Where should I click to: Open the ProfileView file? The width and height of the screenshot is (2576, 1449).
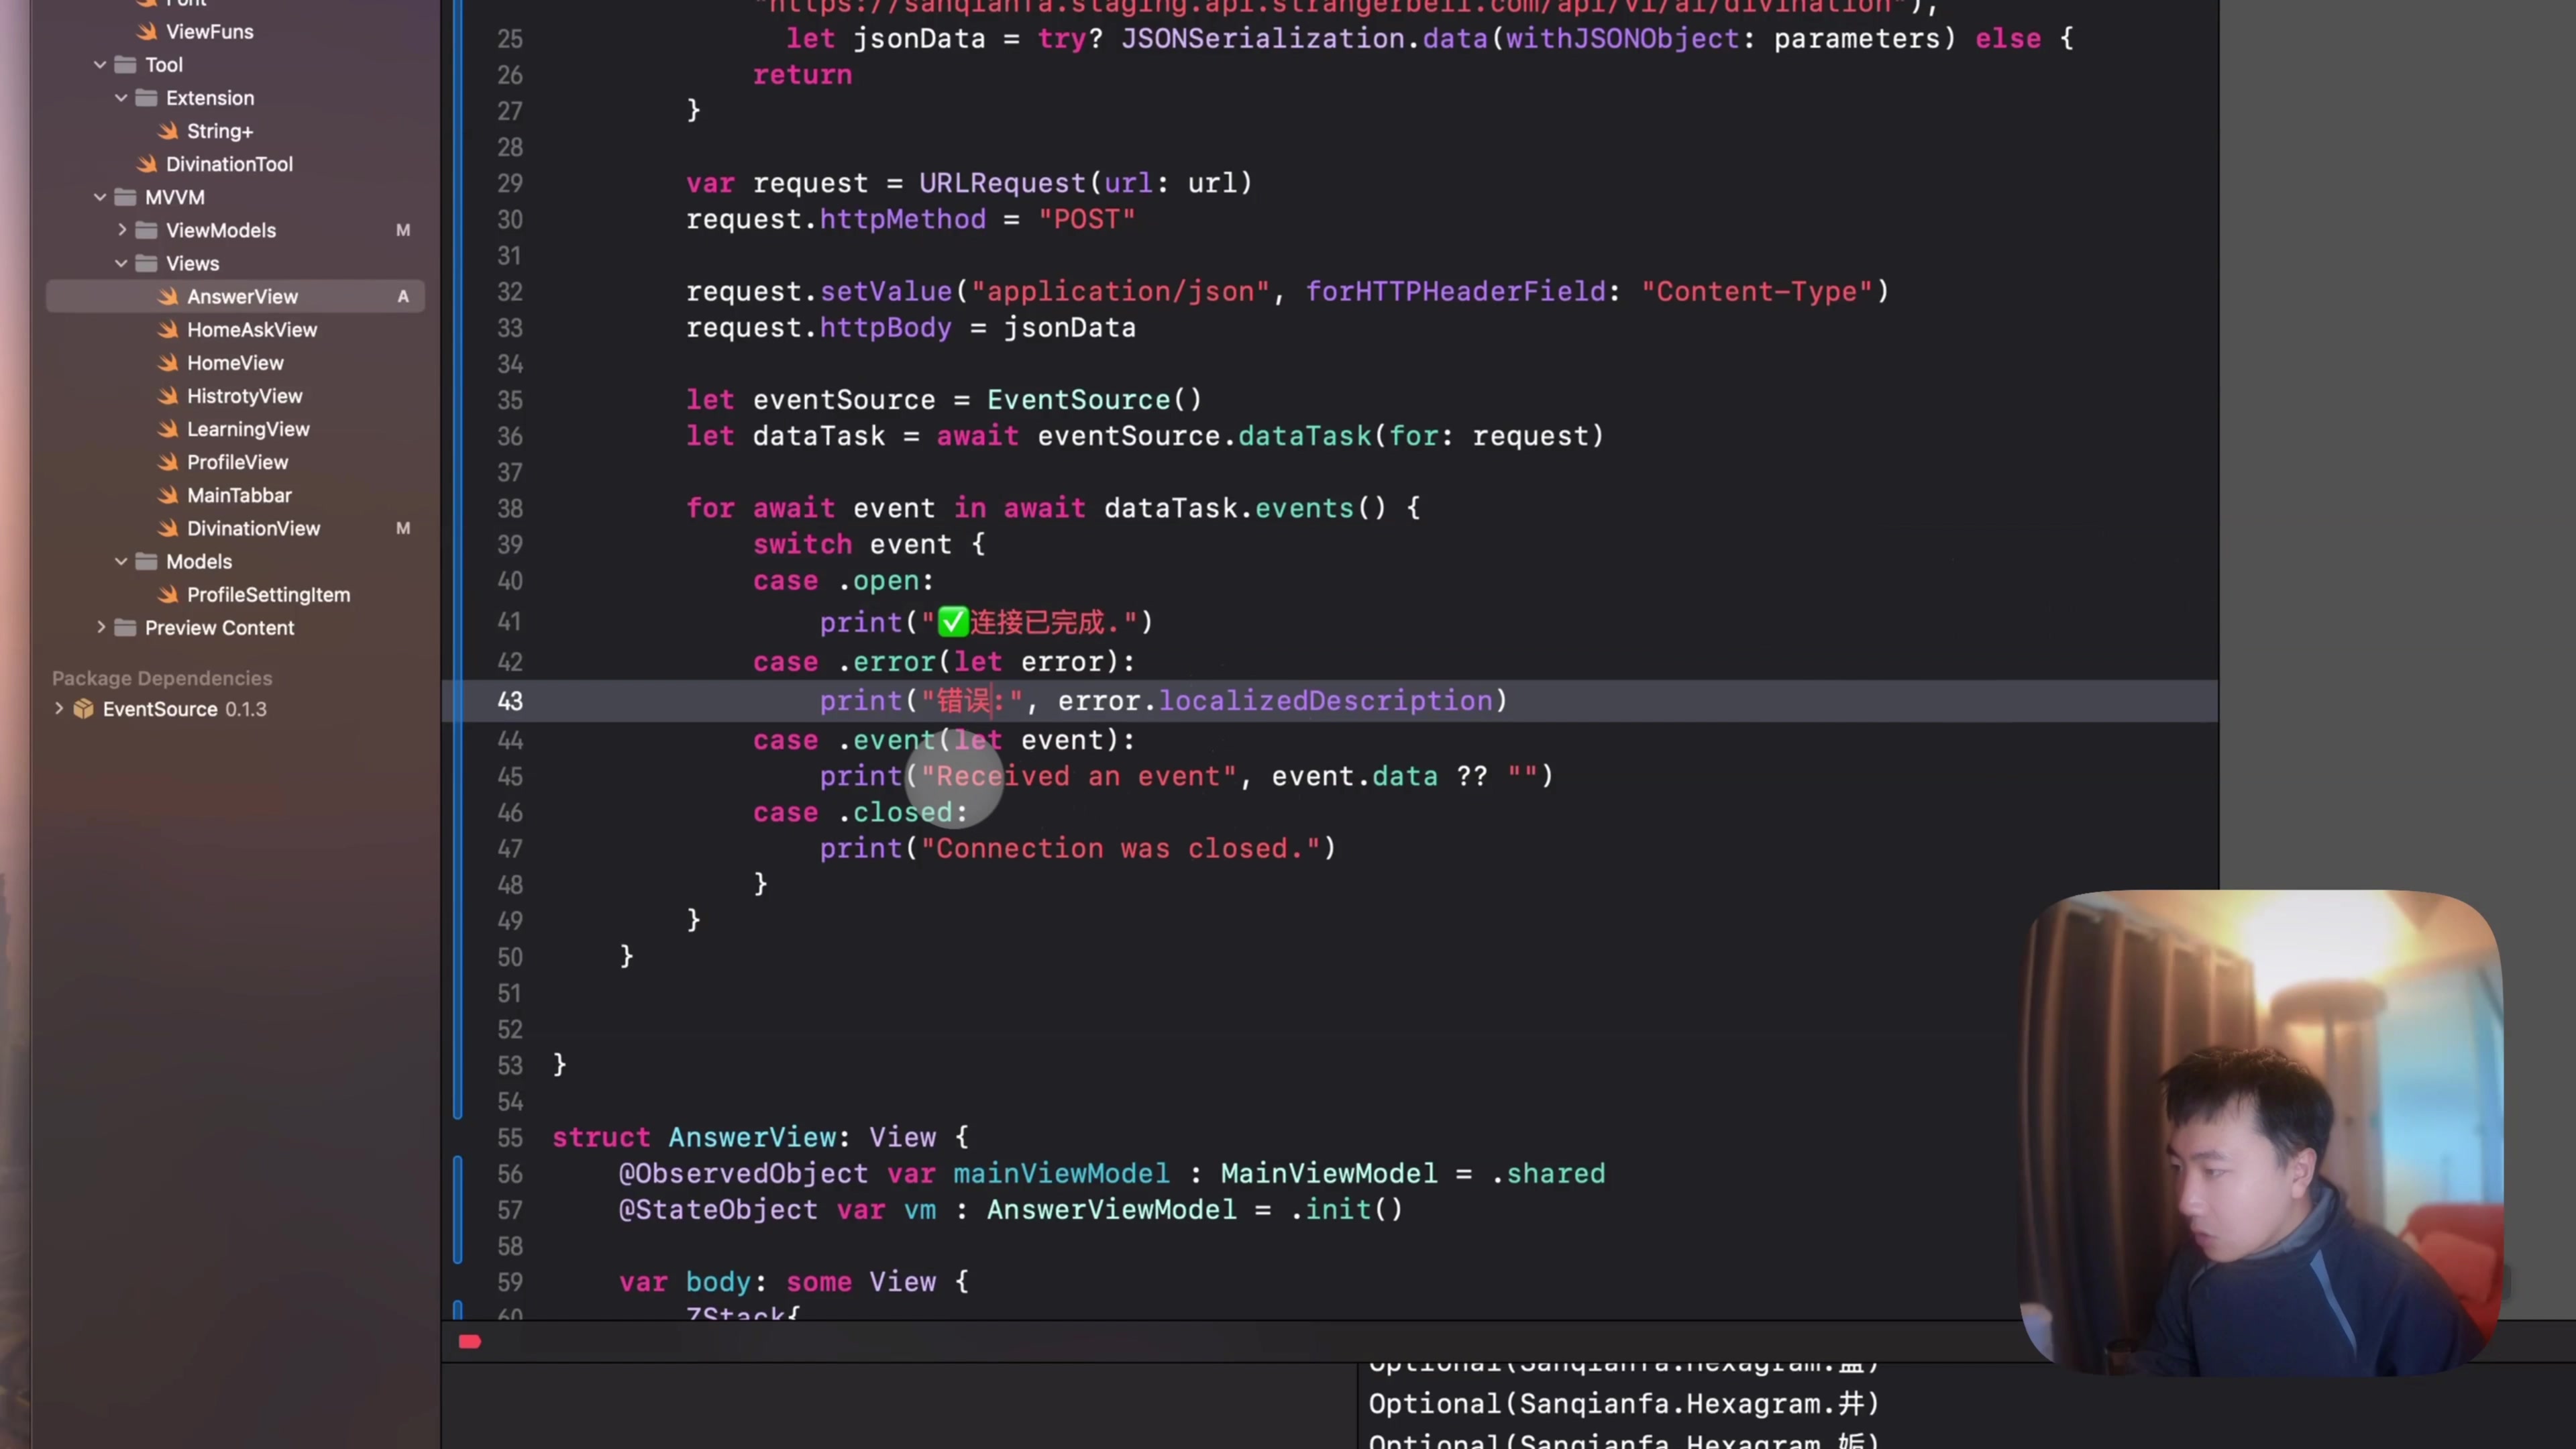point(237,462)
